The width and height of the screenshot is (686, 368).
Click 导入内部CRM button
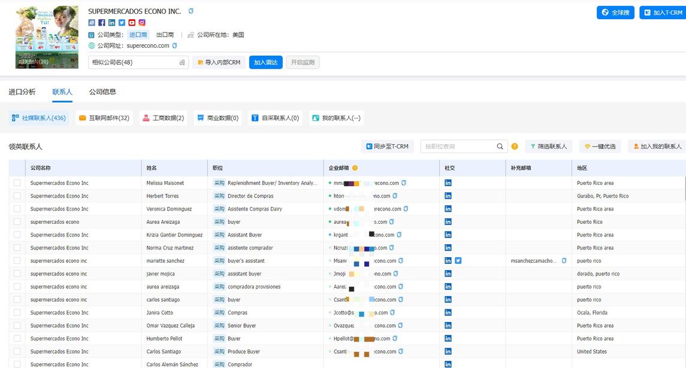tap(219, 62)
